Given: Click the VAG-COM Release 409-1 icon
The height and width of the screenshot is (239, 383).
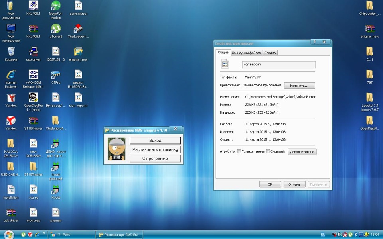Looking at the screenshot, I should pyautogui.click(x=33, y=74).
